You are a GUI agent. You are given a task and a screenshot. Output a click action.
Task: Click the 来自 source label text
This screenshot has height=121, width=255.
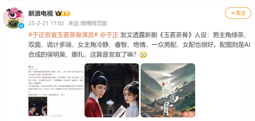[x=73, y=23]
